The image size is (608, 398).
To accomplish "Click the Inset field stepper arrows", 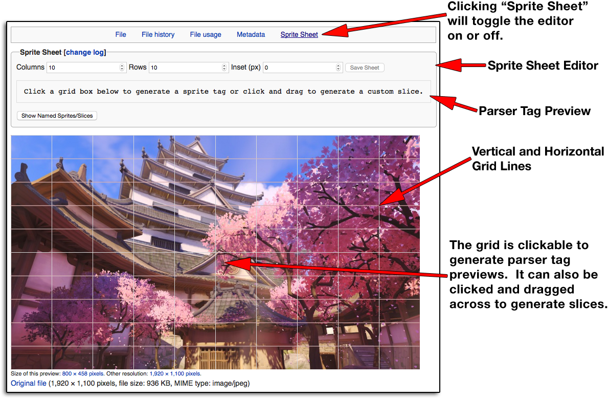I will pos(339,68).
